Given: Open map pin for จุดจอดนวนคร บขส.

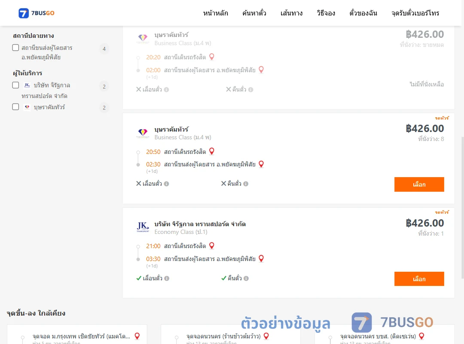Looking at the screenshot, I should (422, 336).
